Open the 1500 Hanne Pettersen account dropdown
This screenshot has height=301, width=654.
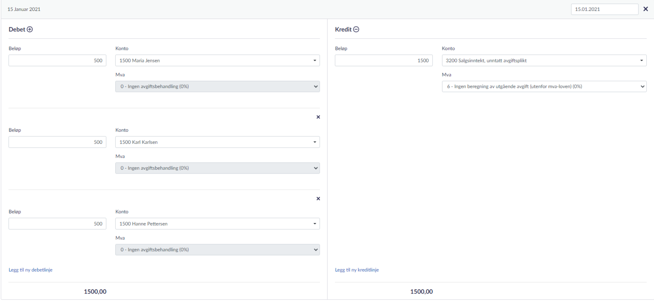pos(217,224)
